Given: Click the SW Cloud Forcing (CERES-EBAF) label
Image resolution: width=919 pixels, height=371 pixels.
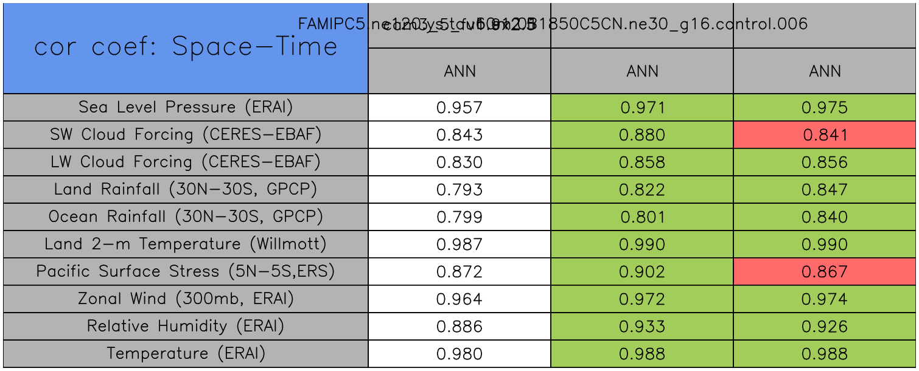Looking at the screenshot, I should (x=186, y=135).
